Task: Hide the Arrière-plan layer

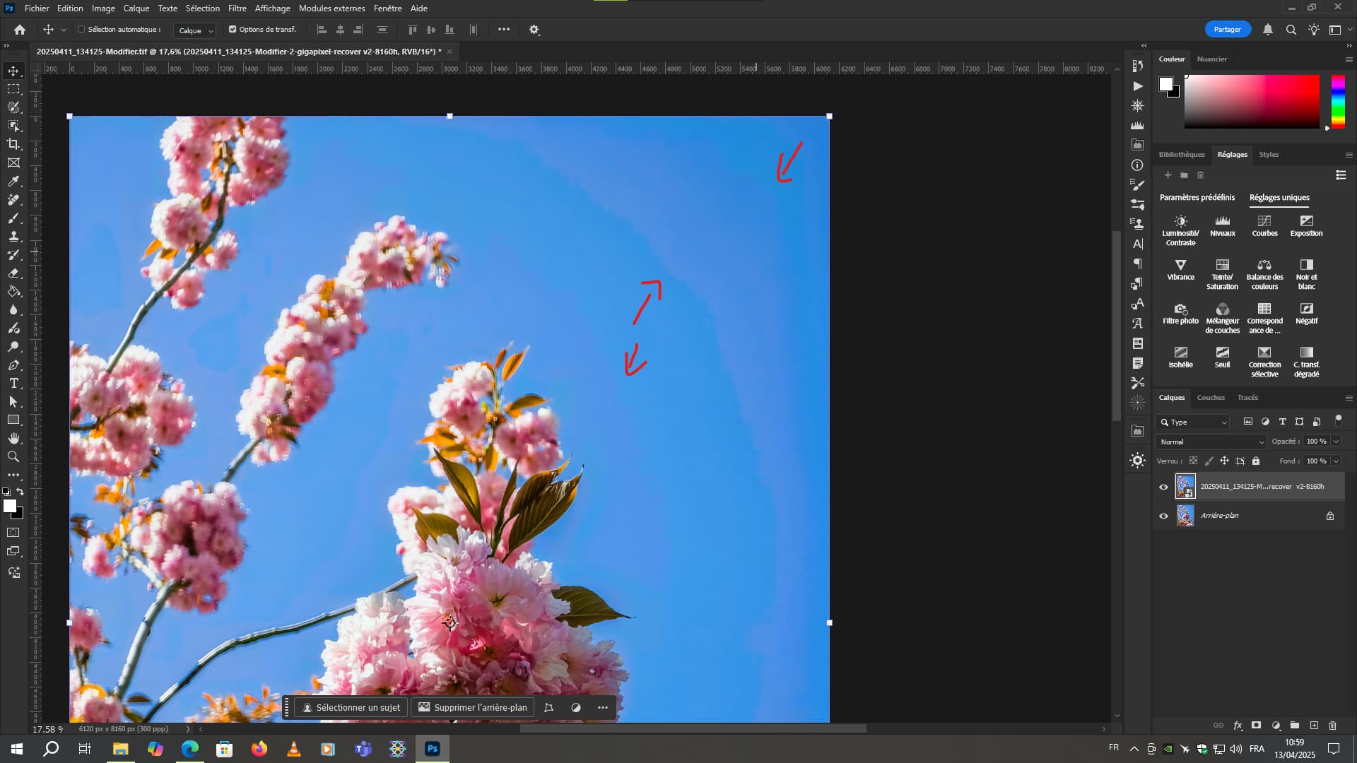Action: click(1163, 516)
